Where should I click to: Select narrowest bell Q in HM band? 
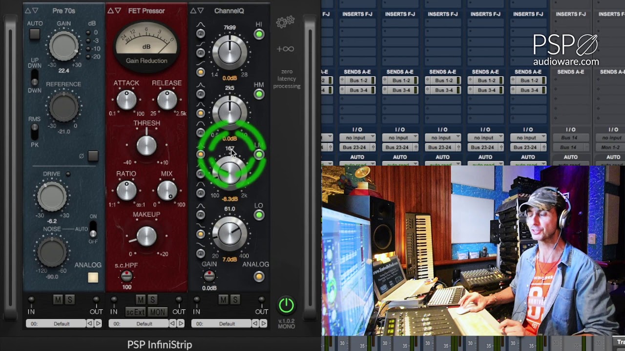(201, 94)
